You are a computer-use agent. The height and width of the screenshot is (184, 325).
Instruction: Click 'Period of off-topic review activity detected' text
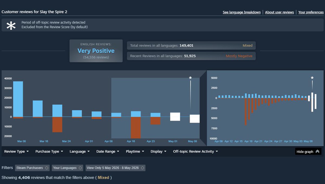[x=53, y=22]
